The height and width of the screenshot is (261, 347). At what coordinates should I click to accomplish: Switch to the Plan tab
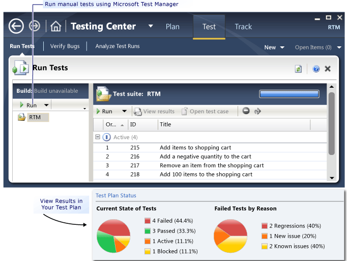tap(172, 27)
